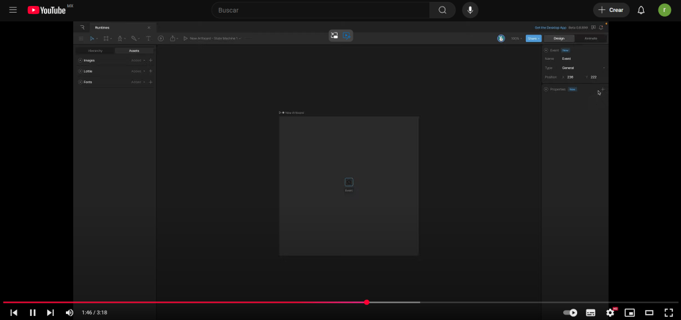Click the Text tool icon
This screenshot has height=320, width=681.
pyautogui.click(x=148, y=39)
